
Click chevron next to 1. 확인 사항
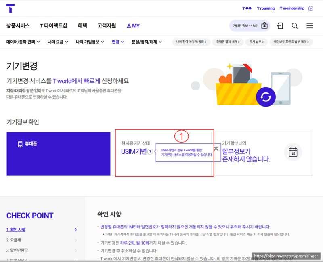(x=76, y=230)
